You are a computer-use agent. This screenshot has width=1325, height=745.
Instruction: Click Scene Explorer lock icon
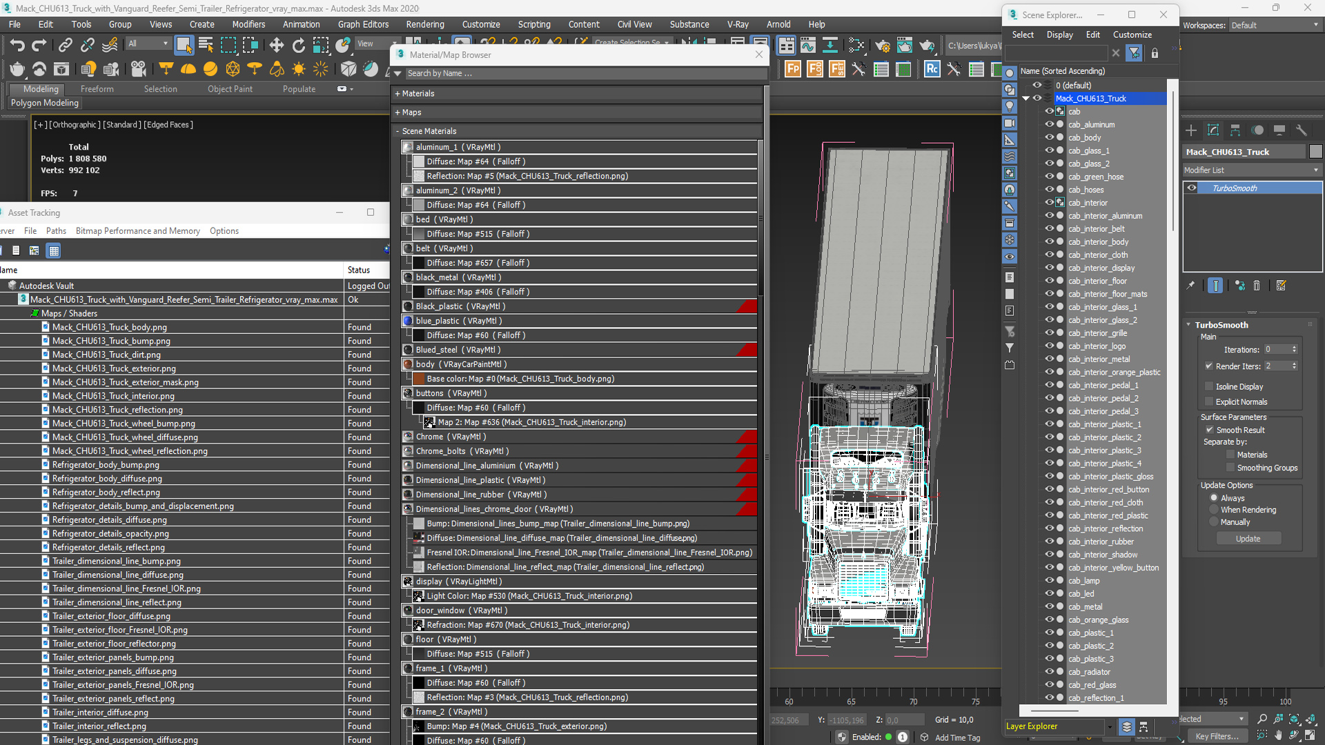(1155, 53)
